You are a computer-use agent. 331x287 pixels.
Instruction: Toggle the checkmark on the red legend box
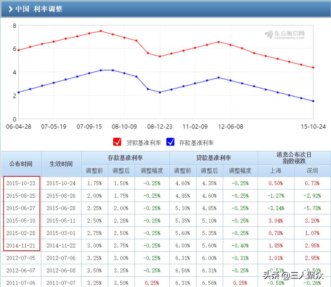(x=117, y=142)
